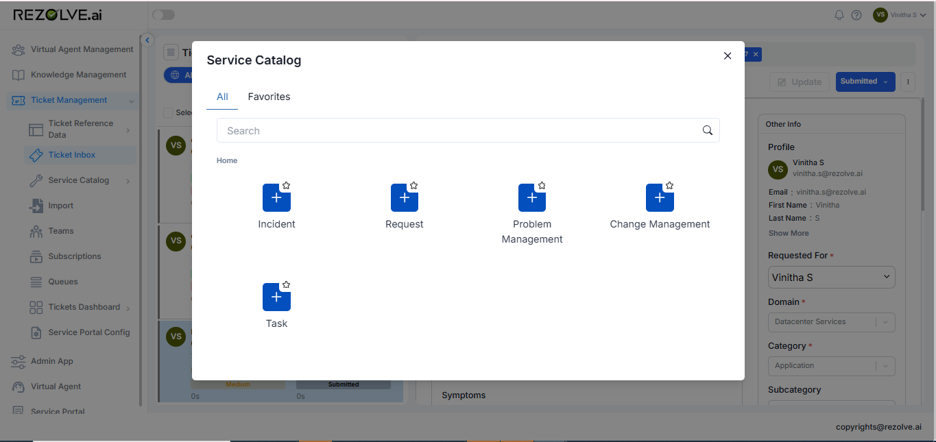The height and width of the screenshot is (442, 936).
Task: Click the Queues list icon
Action: [36, 282]
